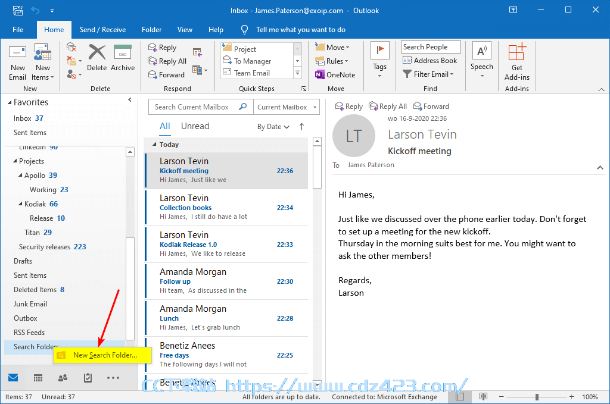Click Reply in the reading pane
Screen dimensions: 610x404
click(349, 106)
